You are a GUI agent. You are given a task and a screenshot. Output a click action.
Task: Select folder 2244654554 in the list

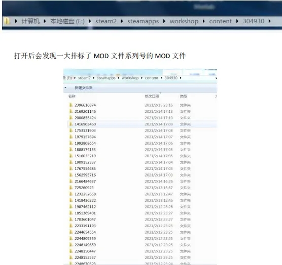click(85, 232)
